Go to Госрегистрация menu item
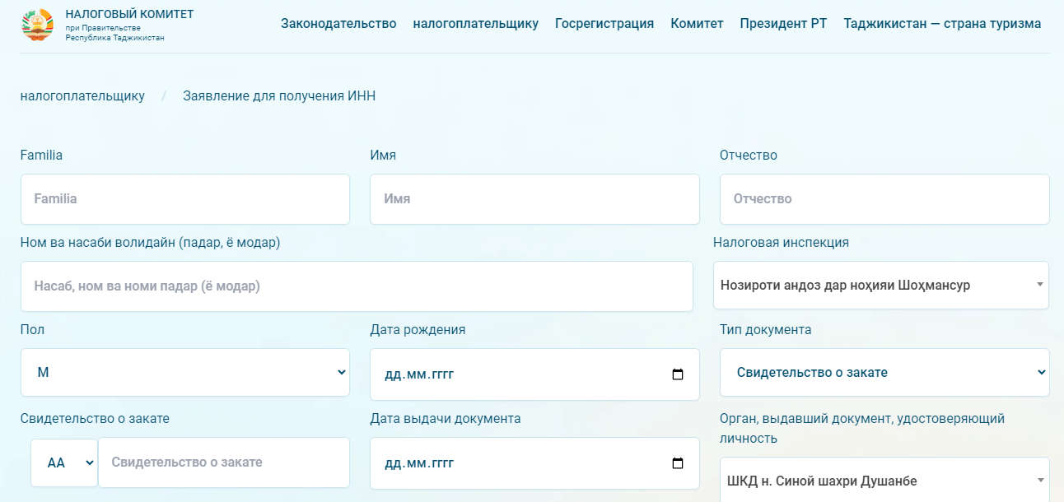Image resolution: width=1064 pixels, height=502 pixels. [x=604, y=24]
